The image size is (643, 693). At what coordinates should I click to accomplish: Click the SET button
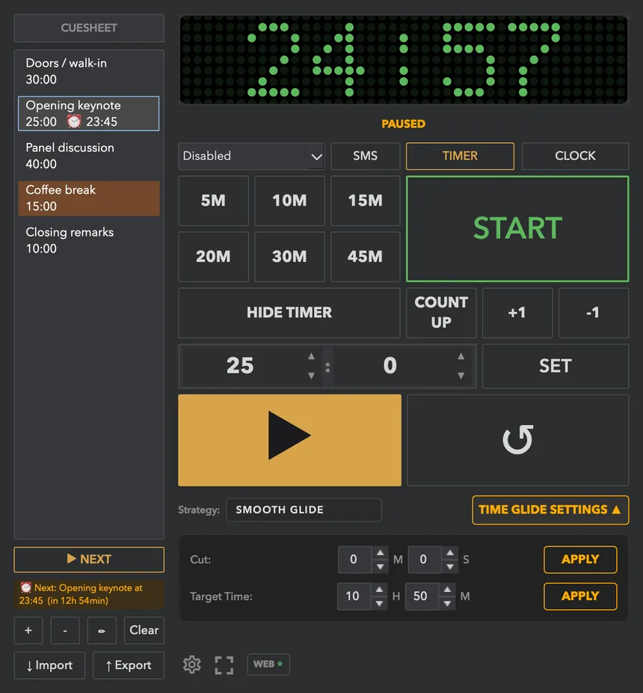coord(556,367)
